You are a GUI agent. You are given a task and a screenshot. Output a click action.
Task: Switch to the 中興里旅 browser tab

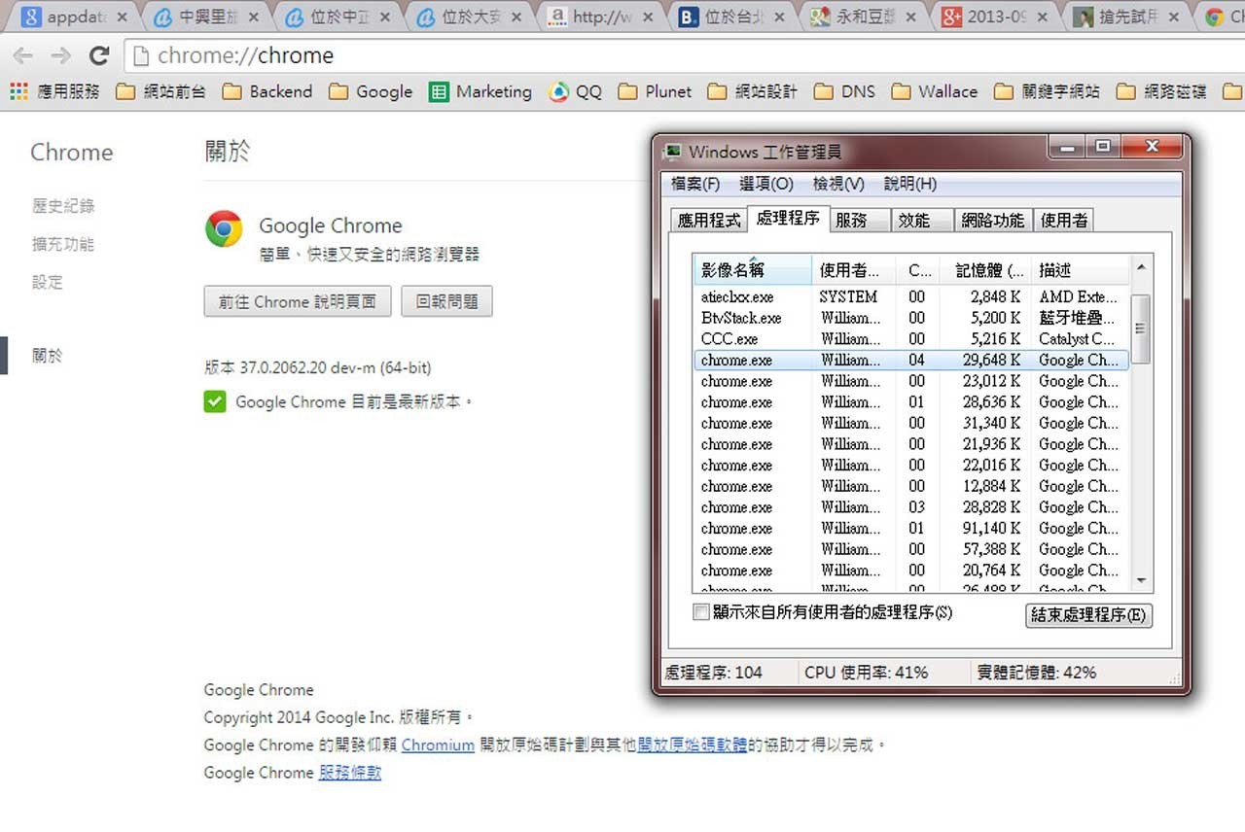pos(206,17)
